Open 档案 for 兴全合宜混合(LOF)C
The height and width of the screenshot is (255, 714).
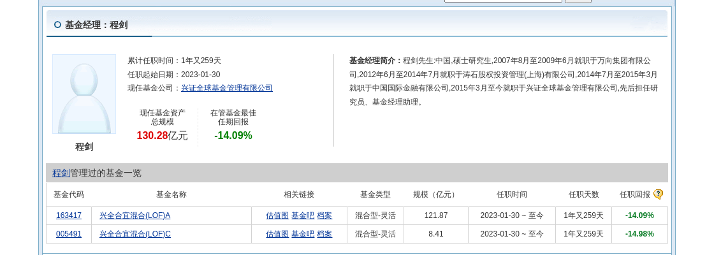(x=324, y=234)
